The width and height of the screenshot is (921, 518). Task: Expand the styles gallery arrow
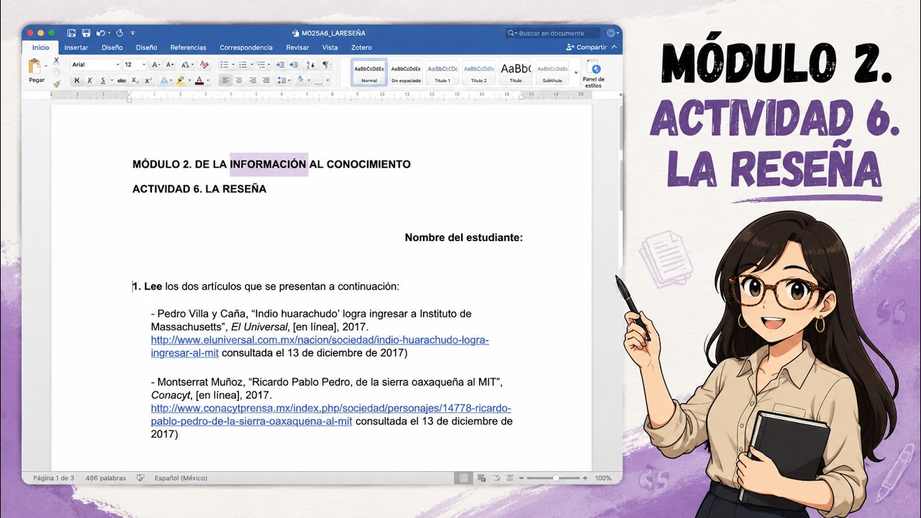576,73
